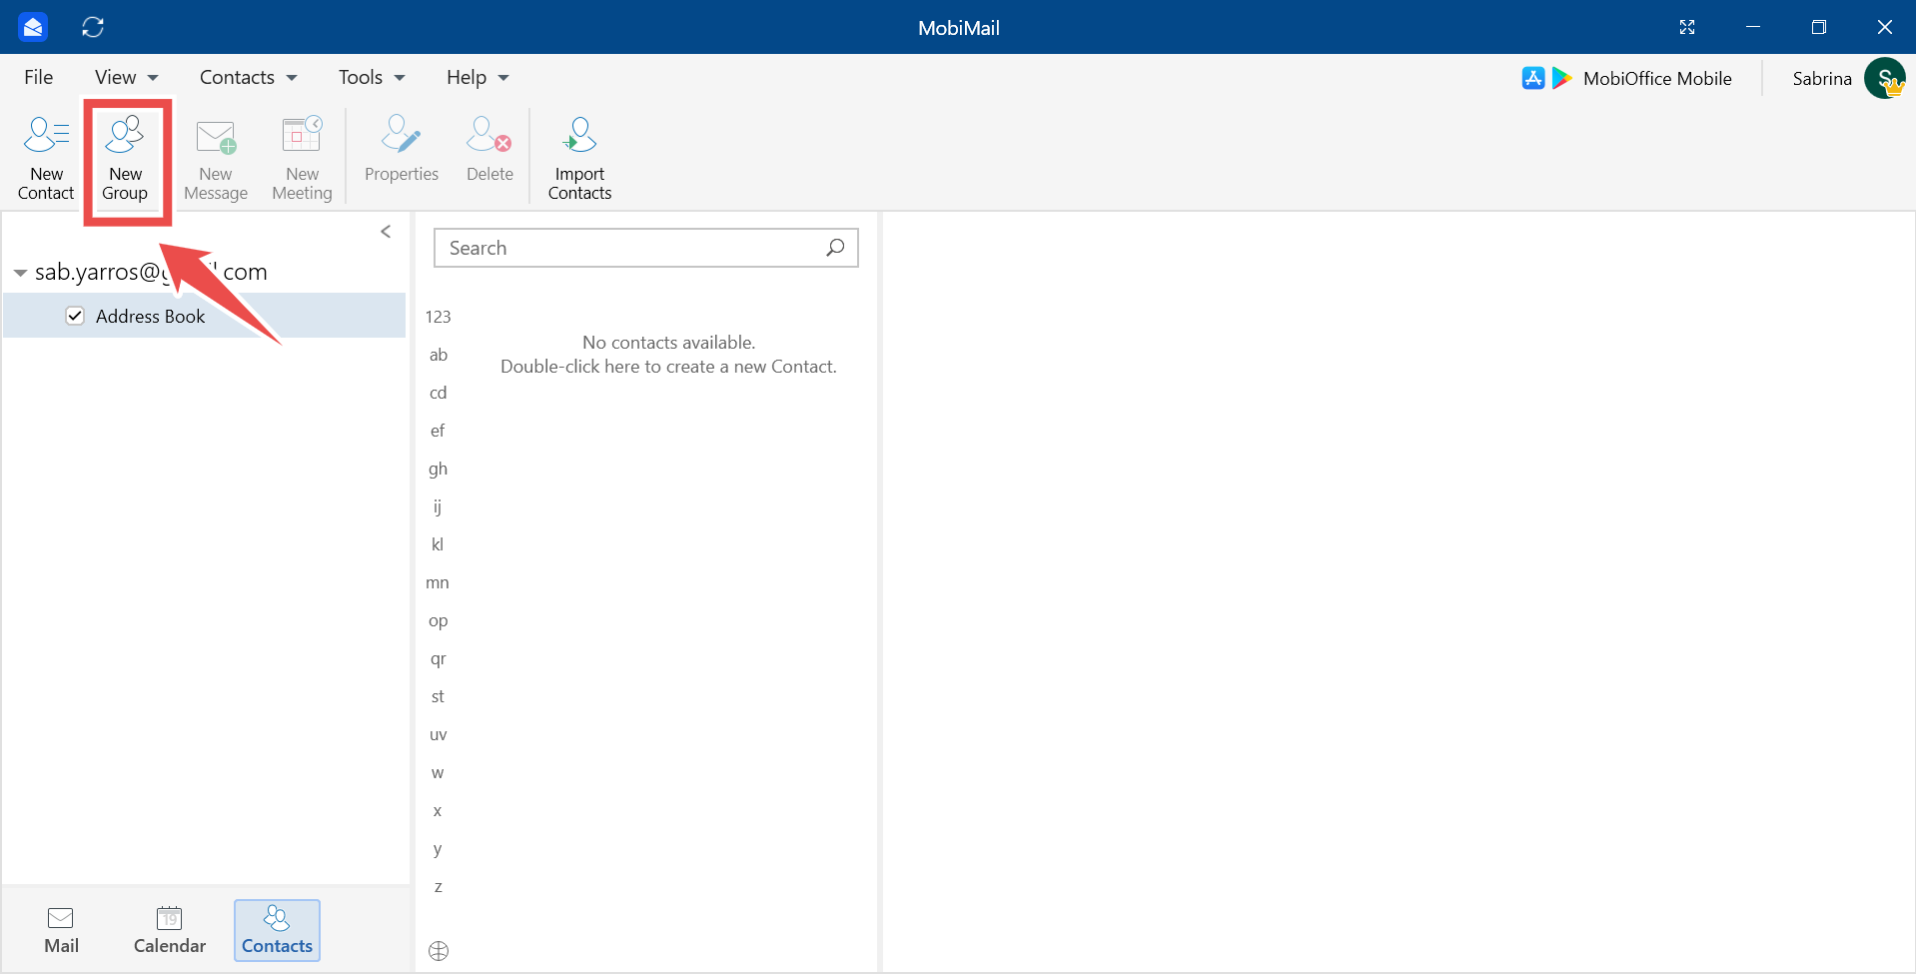Open the Help menu dropdown
Screen dimensions: 1916x974
[x=478, y=77]
